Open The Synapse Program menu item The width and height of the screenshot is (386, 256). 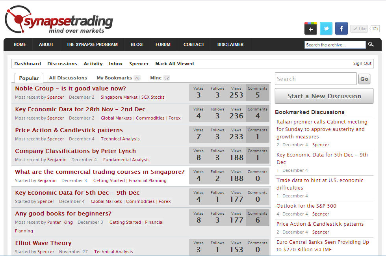[x=92, y=44]
